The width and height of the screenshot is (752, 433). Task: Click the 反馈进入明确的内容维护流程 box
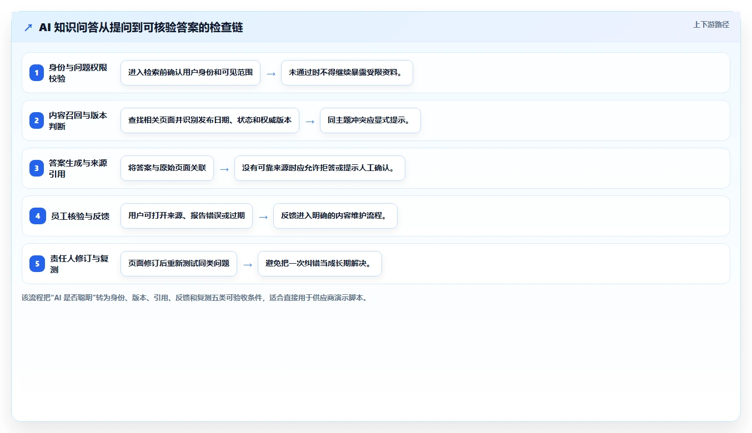coord(335,216)
